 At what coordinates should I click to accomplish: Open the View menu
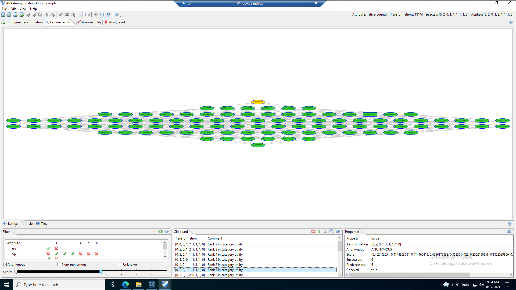point(23,9)
